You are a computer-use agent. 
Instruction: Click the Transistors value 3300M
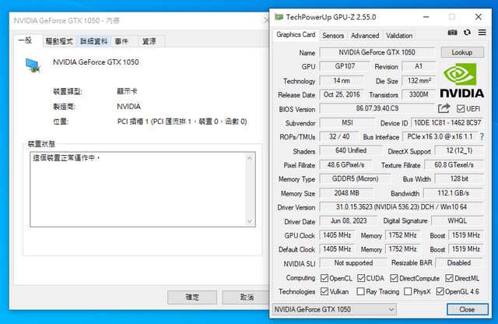(419, 94)
